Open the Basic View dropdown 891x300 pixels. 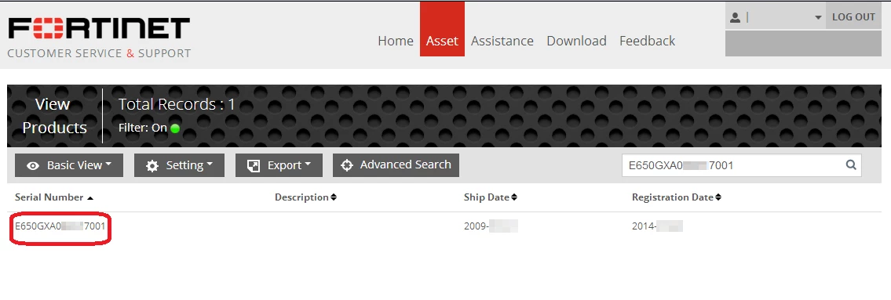(x=69, y=165)
